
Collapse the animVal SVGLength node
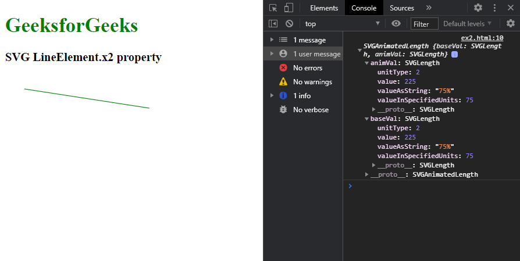tap(366, 63)
